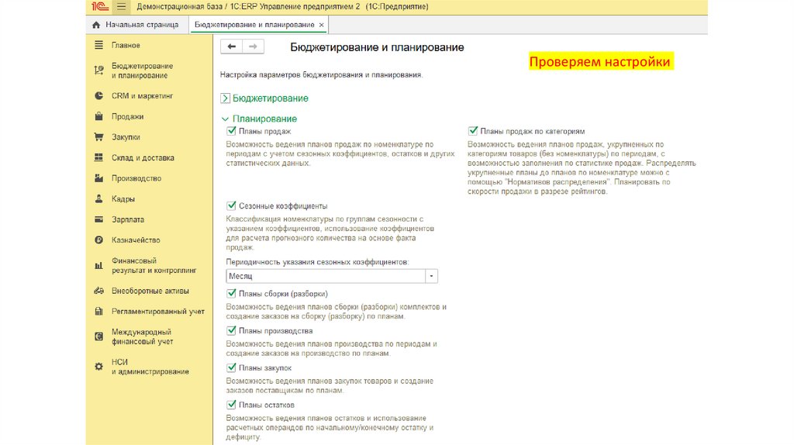Open the Казначейство section icon
Image resolution: width=794 pixels, height=445 pixels.
coord(98,240)
